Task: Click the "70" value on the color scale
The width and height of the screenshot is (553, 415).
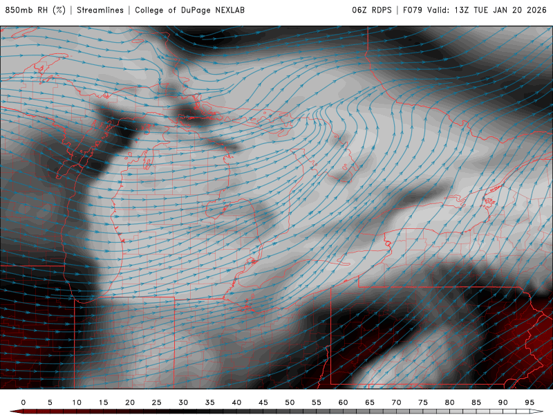Action: pyautogui.click(x=396, y=403)
